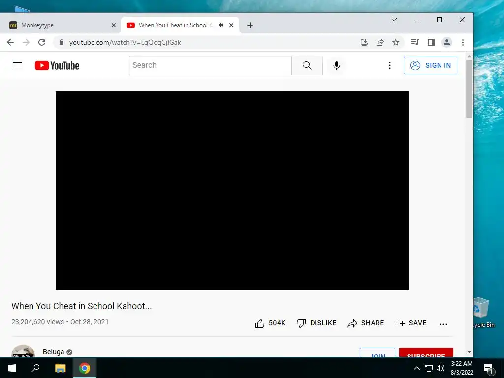
Task: Install app icon in address bar
Action: coord(364,42)
